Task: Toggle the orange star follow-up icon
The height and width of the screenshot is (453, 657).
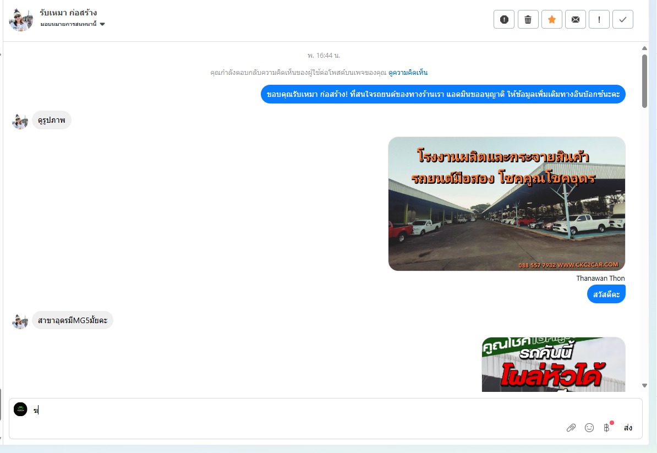Action: coord(552,19)
